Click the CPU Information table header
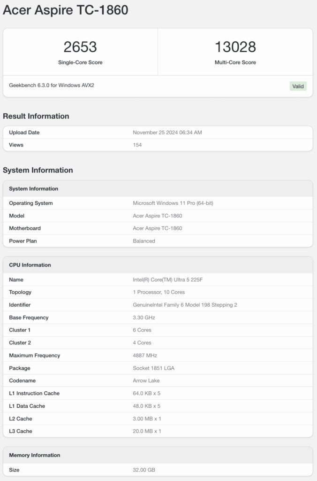The width and height of the screenshot is (317, 481). point(30,265)
